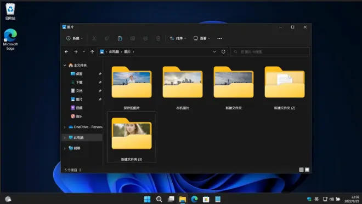362x204 pixels.
Task: Switch to details list view toggle
Action: coord(301,170)
